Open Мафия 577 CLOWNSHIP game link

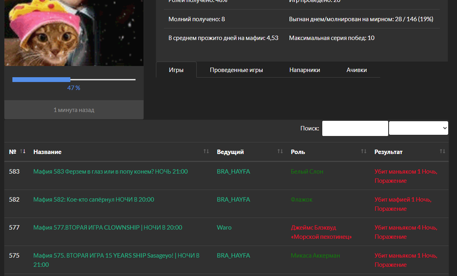pos(108,228)
